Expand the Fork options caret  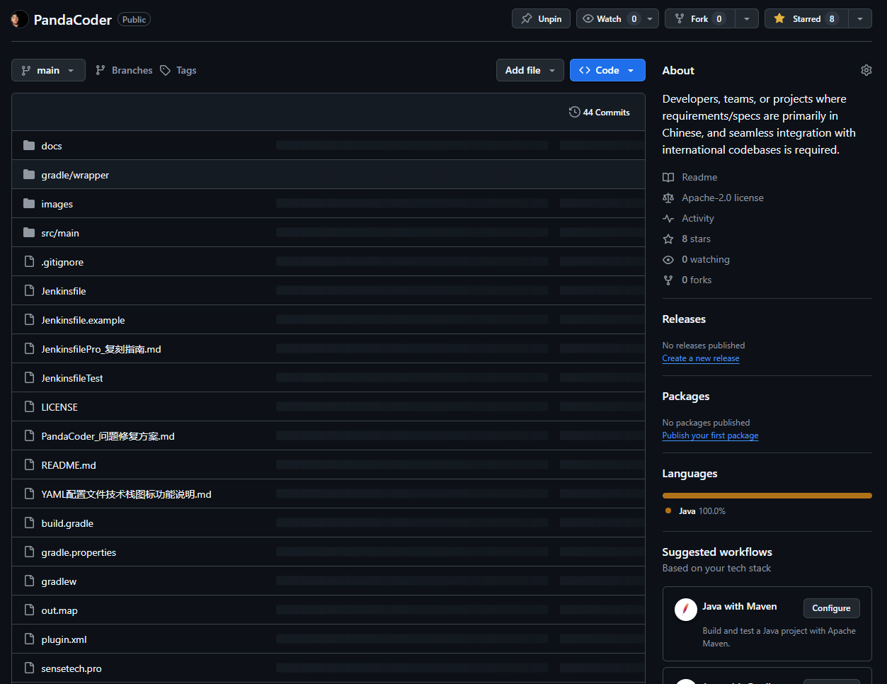(747, 18)
